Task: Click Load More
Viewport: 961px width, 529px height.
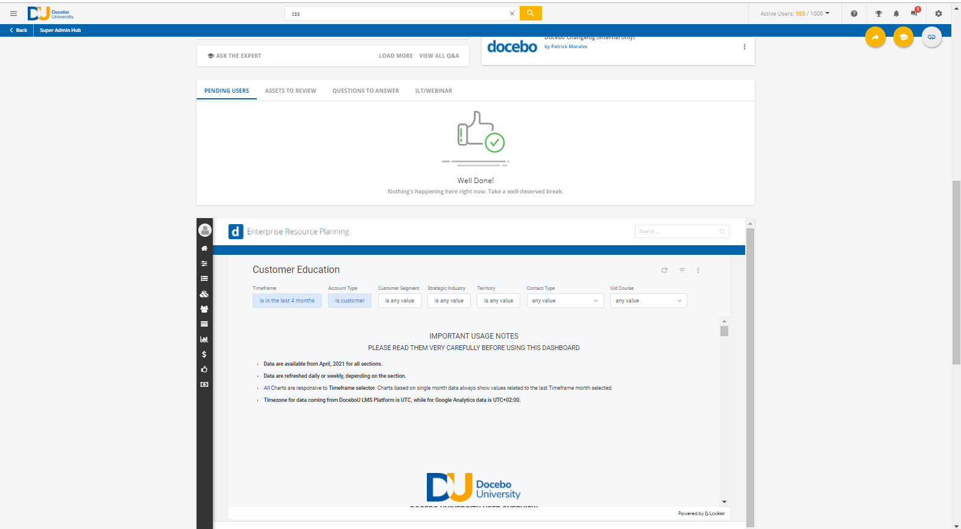Action: (396, 55)
